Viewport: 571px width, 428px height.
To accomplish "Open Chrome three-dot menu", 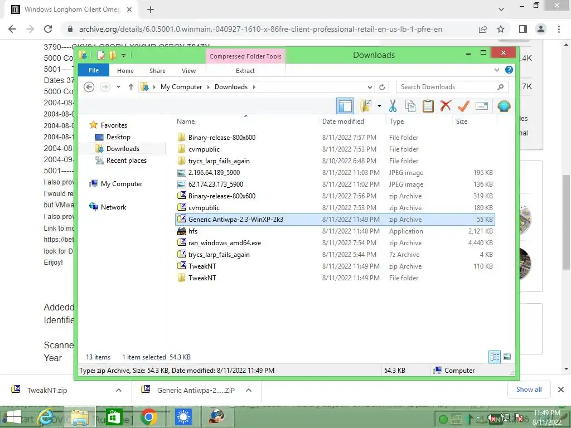I will pos(559,29).
